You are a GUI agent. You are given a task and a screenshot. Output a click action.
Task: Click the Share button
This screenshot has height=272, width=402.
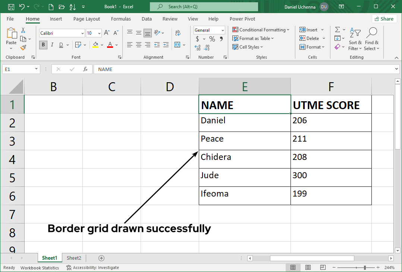[384, 19]
